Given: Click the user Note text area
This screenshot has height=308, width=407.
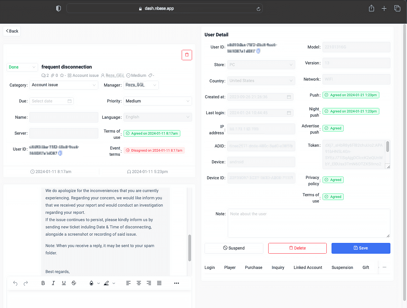Looking at the screenshot, I should click(x=309, y=223).
